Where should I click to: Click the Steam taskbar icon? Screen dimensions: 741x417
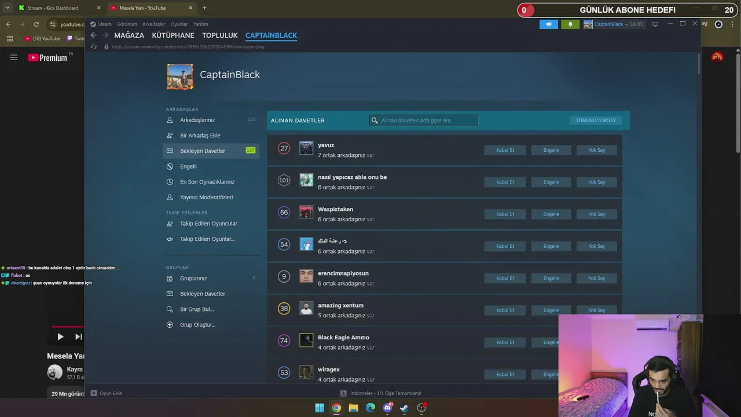[x=404, y=408]
